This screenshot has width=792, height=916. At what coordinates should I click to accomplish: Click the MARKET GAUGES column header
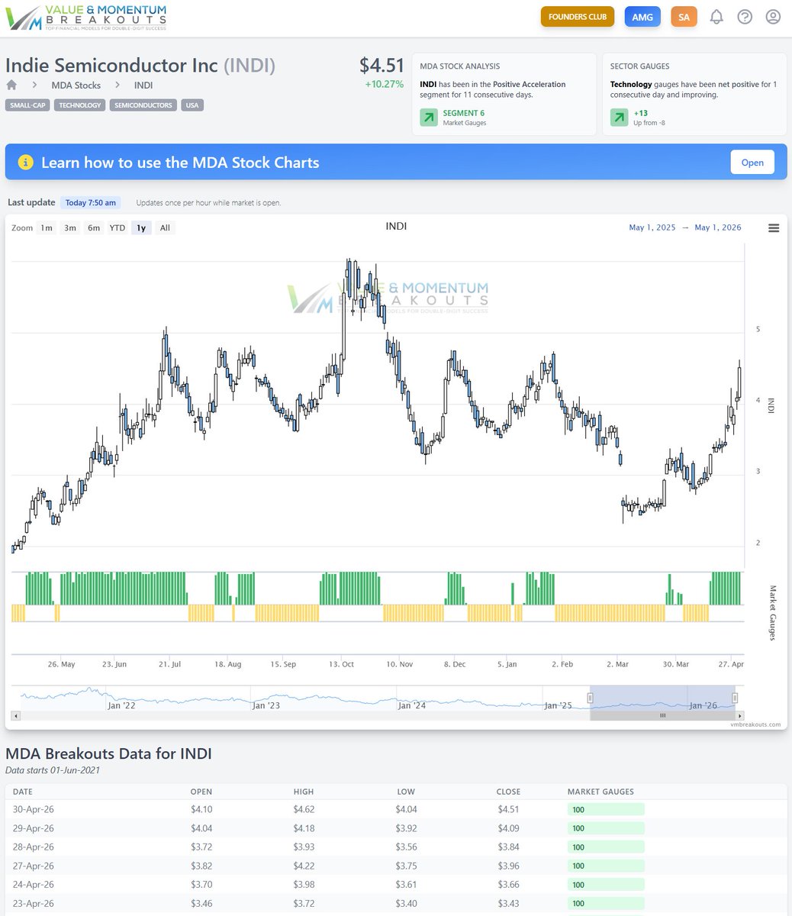(x=600, y=792)
